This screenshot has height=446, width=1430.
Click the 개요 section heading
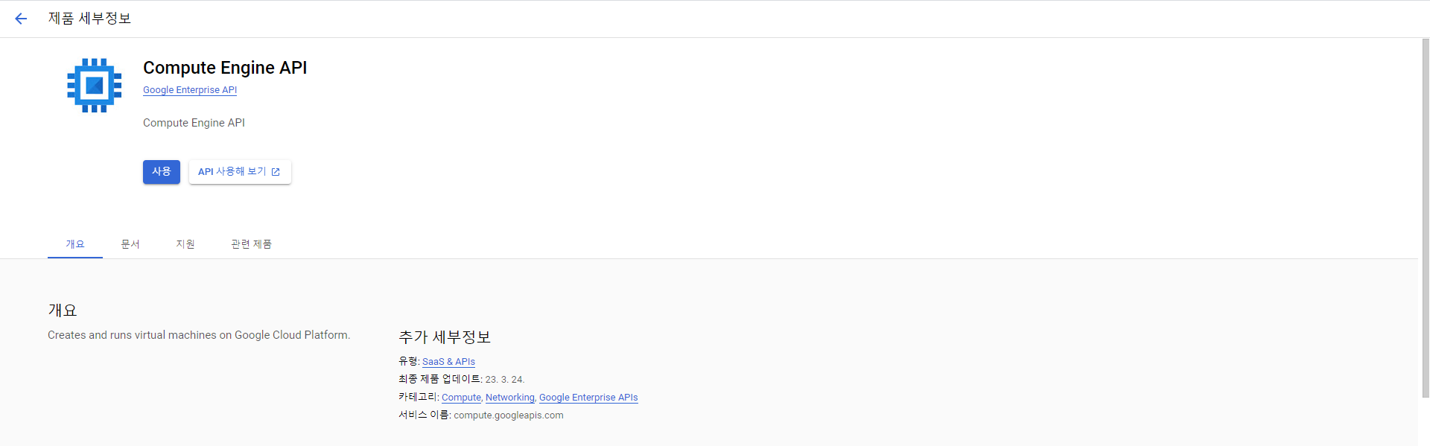(x=63, y=310)
